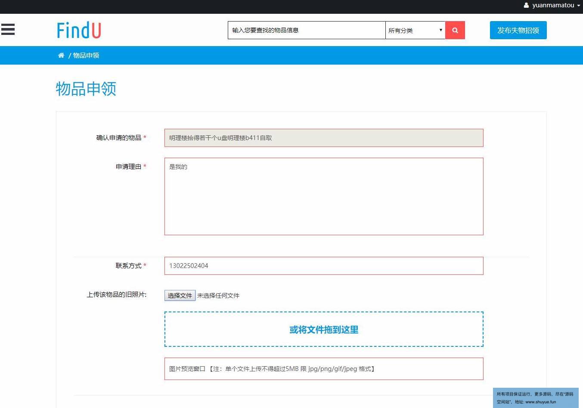
Task: Click the 联系方式 phone number field
Action: click(x=323, y=266)
